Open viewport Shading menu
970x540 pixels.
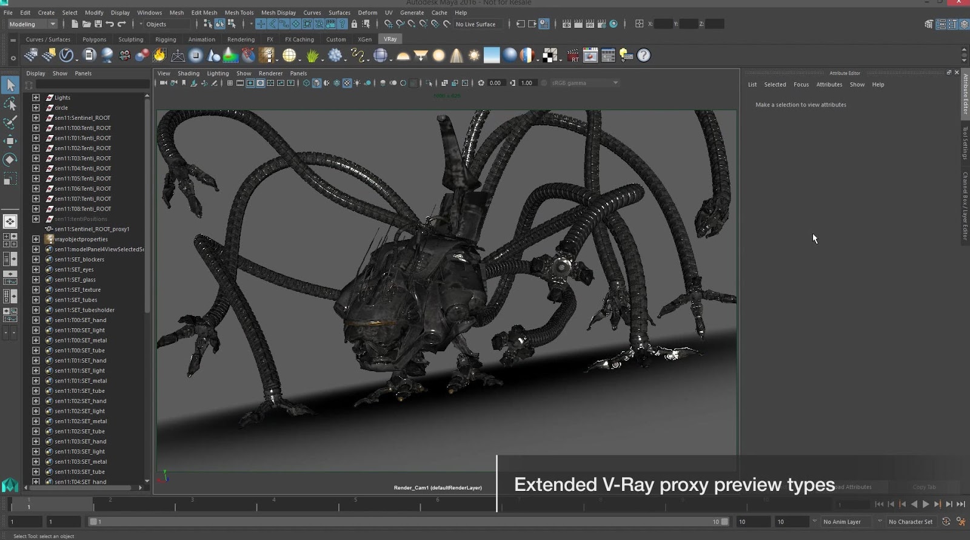coord(188,73)
